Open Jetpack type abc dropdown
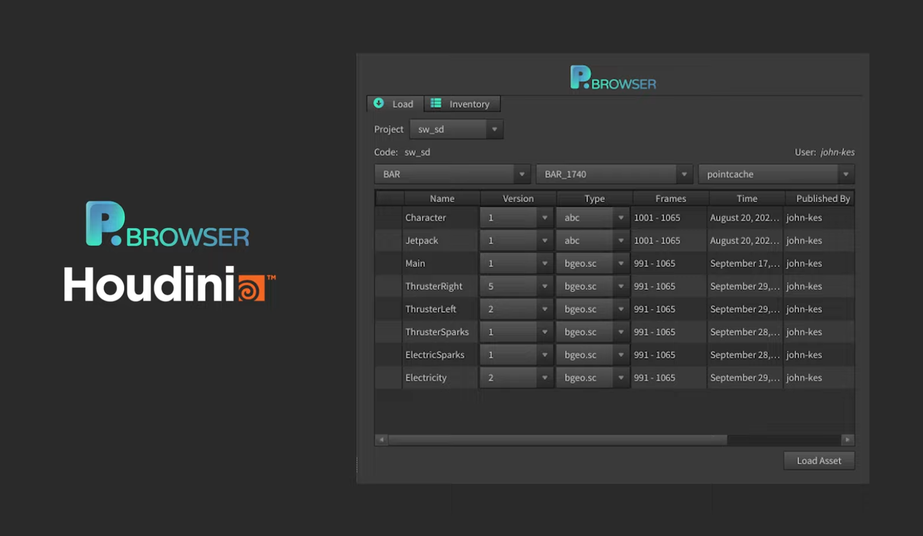This screenshot has width=923, height=536. (592, 241)
